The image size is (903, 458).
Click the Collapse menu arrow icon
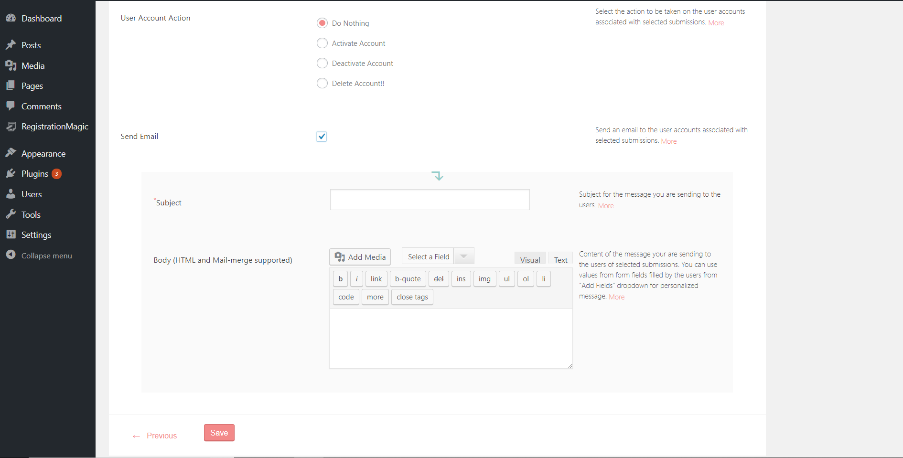coord(11,255)
